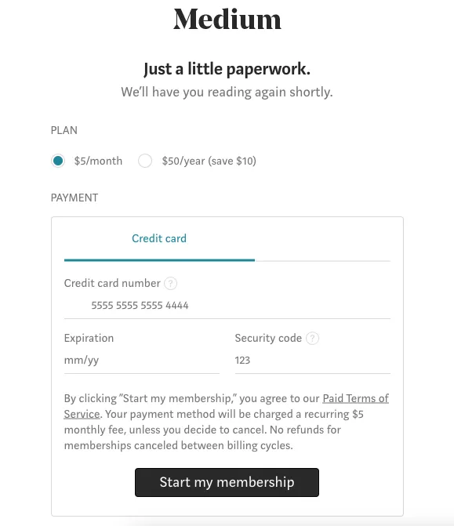Click the PLAN section label
This screenshot has height=526, width=454.
click(x=64, y=130)
